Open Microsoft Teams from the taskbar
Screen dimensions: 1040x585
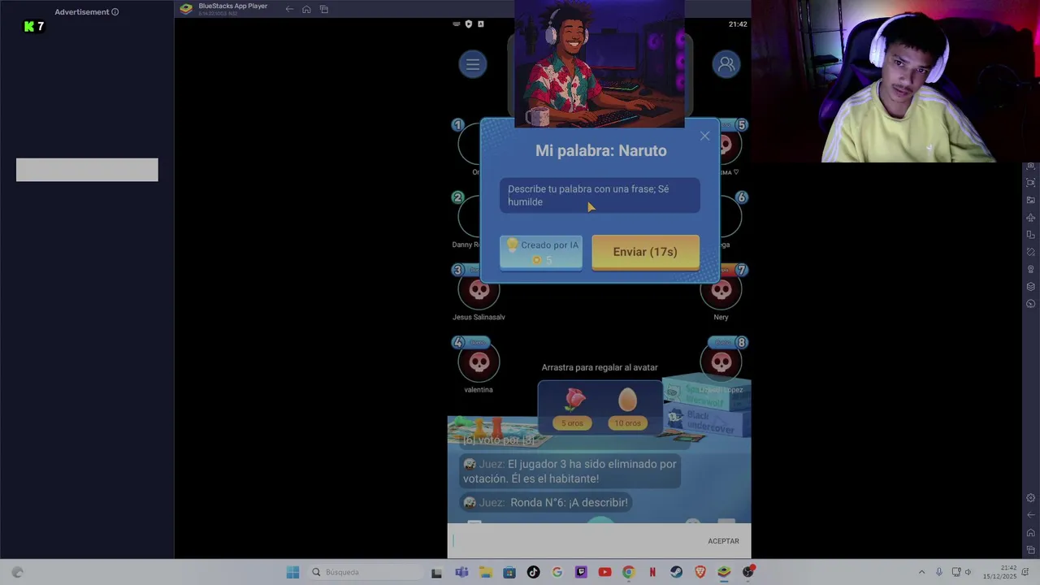pyautogui.click(x=461, y=572)
